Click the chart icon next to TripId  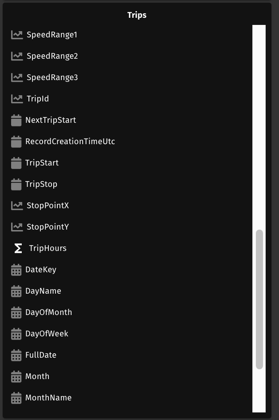(x=17, y=99)
